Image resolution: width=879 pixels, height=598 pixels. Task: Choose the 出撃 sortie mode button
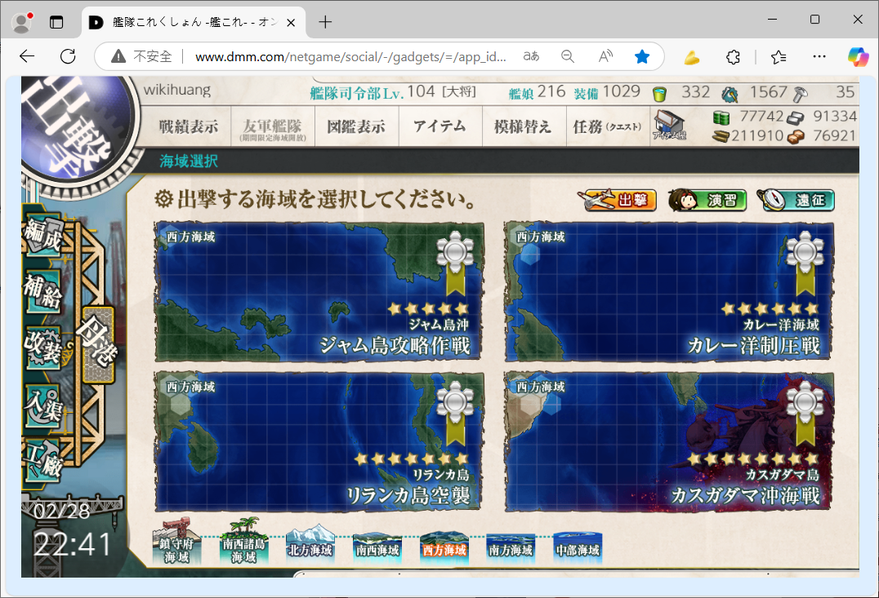(618, 200)
